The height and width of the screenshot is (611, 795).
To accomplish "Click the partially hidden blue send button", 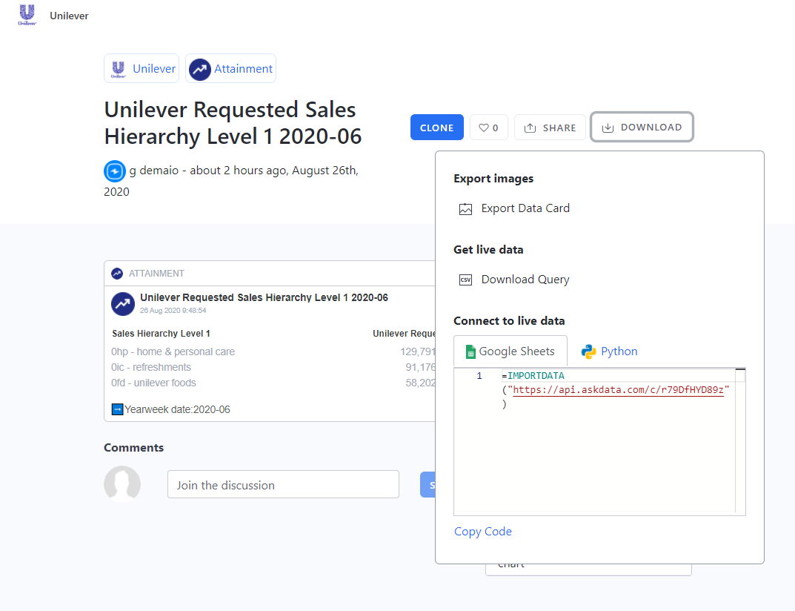I will 428,485.
